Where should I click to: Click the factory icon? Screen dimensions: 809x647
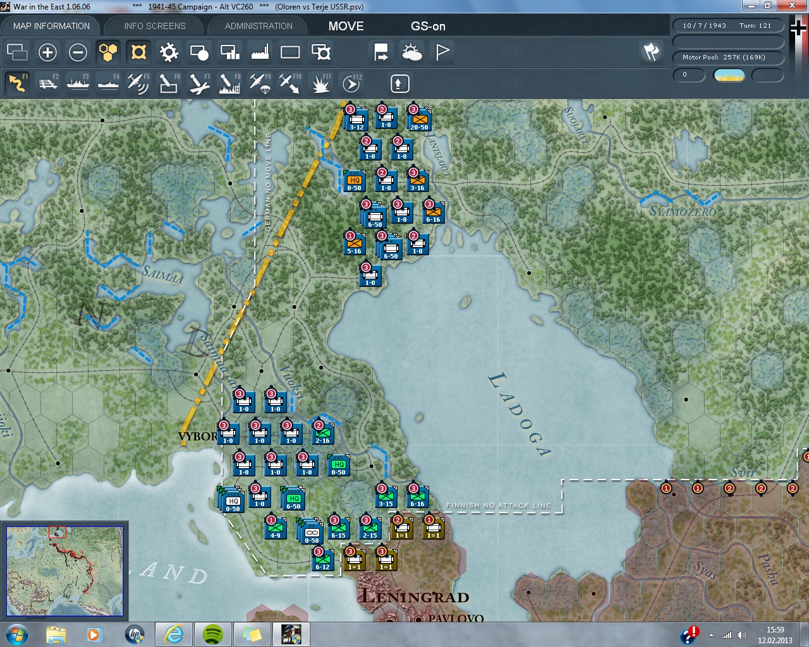(260, 52)
